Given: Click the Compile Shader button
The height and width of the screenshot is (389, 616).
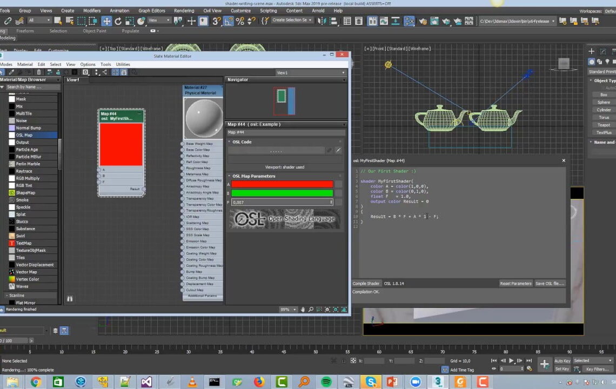Looking at the screenshot, I should (366, 283).
